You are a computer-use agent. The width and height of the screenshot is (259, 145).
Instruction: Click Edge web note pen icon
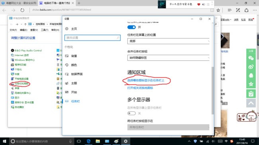[x=238, y=10]
